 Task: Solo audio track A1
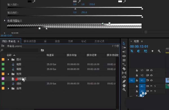tap(155, 86)
